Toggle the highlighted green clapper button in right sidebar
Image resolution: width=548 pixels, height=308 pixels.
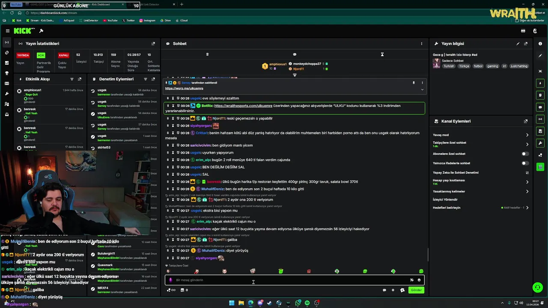540,166
